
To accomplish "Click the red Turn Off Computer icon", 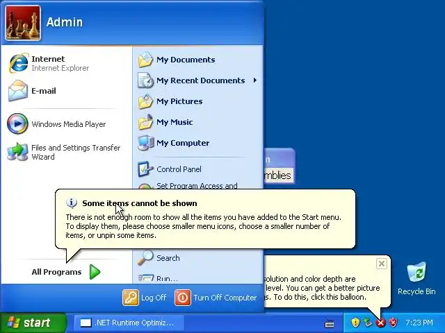I will 182,298.
